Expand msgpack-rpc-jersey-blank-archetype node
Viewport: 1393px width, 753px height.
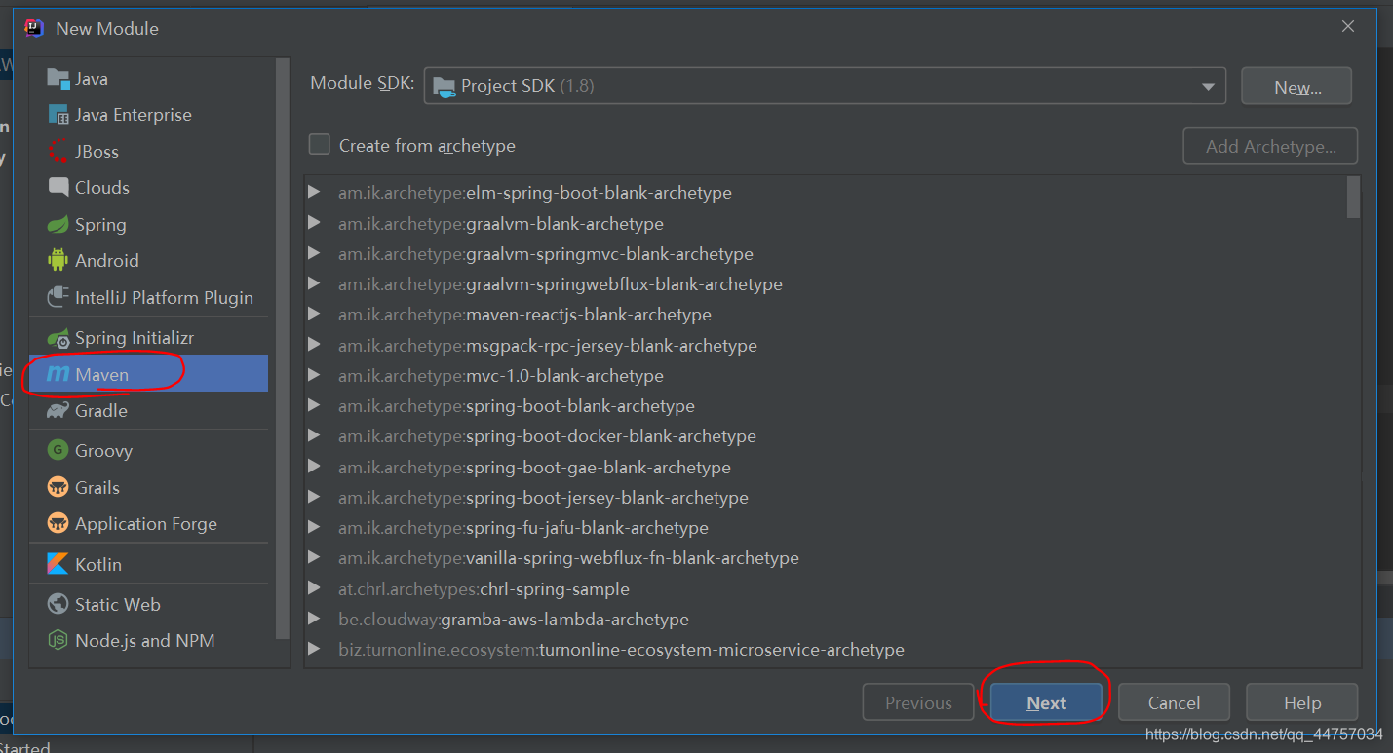pyautogui.click(x=314, y=345)
